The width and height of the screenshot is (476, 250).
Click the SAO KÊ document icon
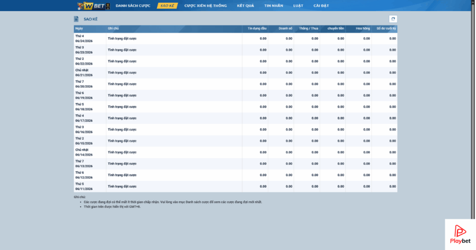76,19
